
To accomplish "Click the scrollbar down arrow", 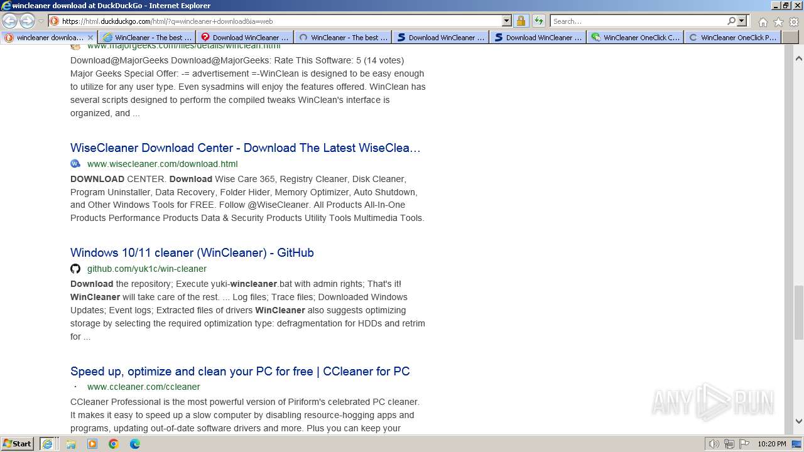I will (799, 421).
